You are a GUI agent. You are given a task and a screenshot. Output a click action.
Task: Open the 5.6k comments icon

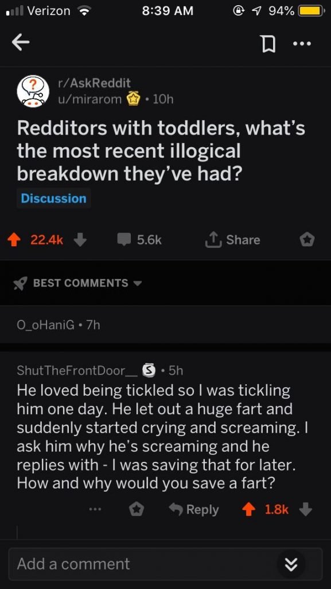coord(123,240)
